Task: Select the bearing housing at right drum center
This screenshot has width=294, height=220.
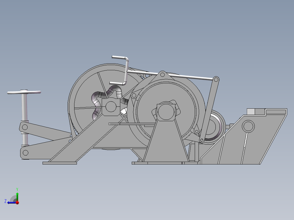Action: coord(166,111)
